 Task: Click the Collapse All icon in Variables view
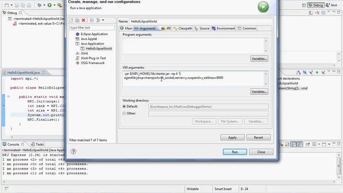click(324, 13)
